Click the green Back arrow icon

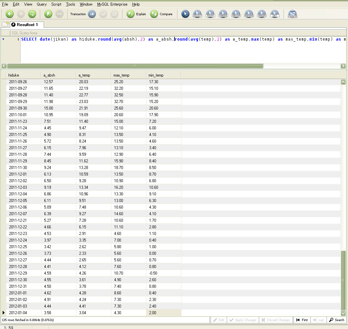click(9, 14)
